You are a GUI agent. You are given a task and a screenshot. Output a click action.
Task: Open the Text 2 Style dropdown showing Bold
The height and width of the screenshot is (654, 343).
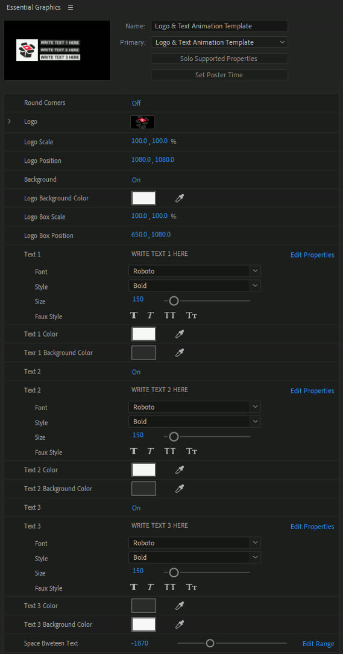coord(195,422)
